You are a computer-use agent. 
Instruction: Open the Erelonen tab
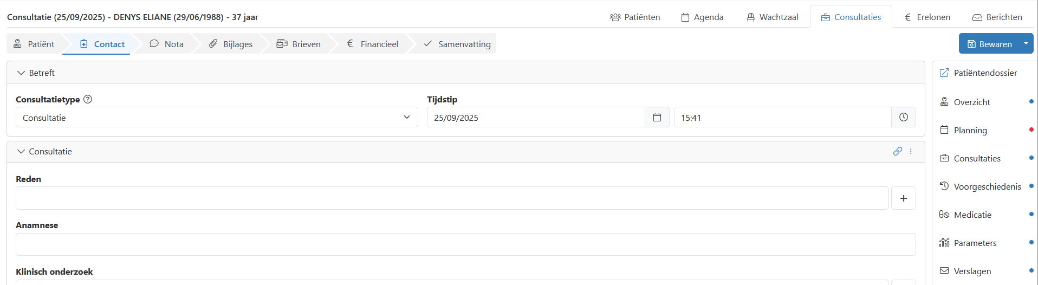point(927,17)
